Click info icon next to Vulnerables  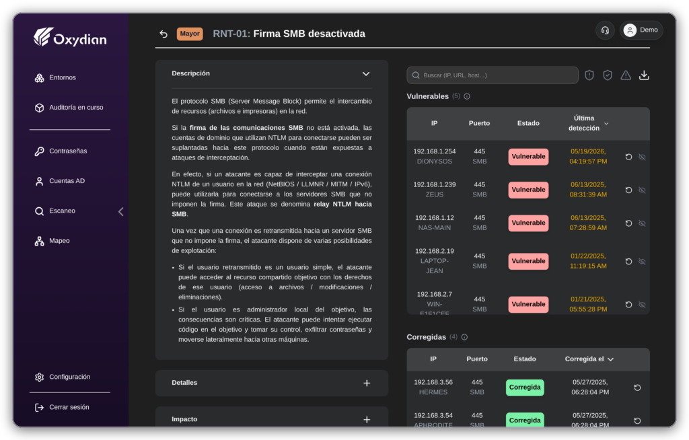click(467, 96)
